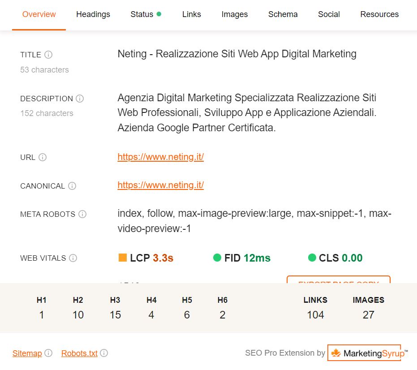Click the info icon beside URL label
The image size is (417, 370).
tap(43, 157)
